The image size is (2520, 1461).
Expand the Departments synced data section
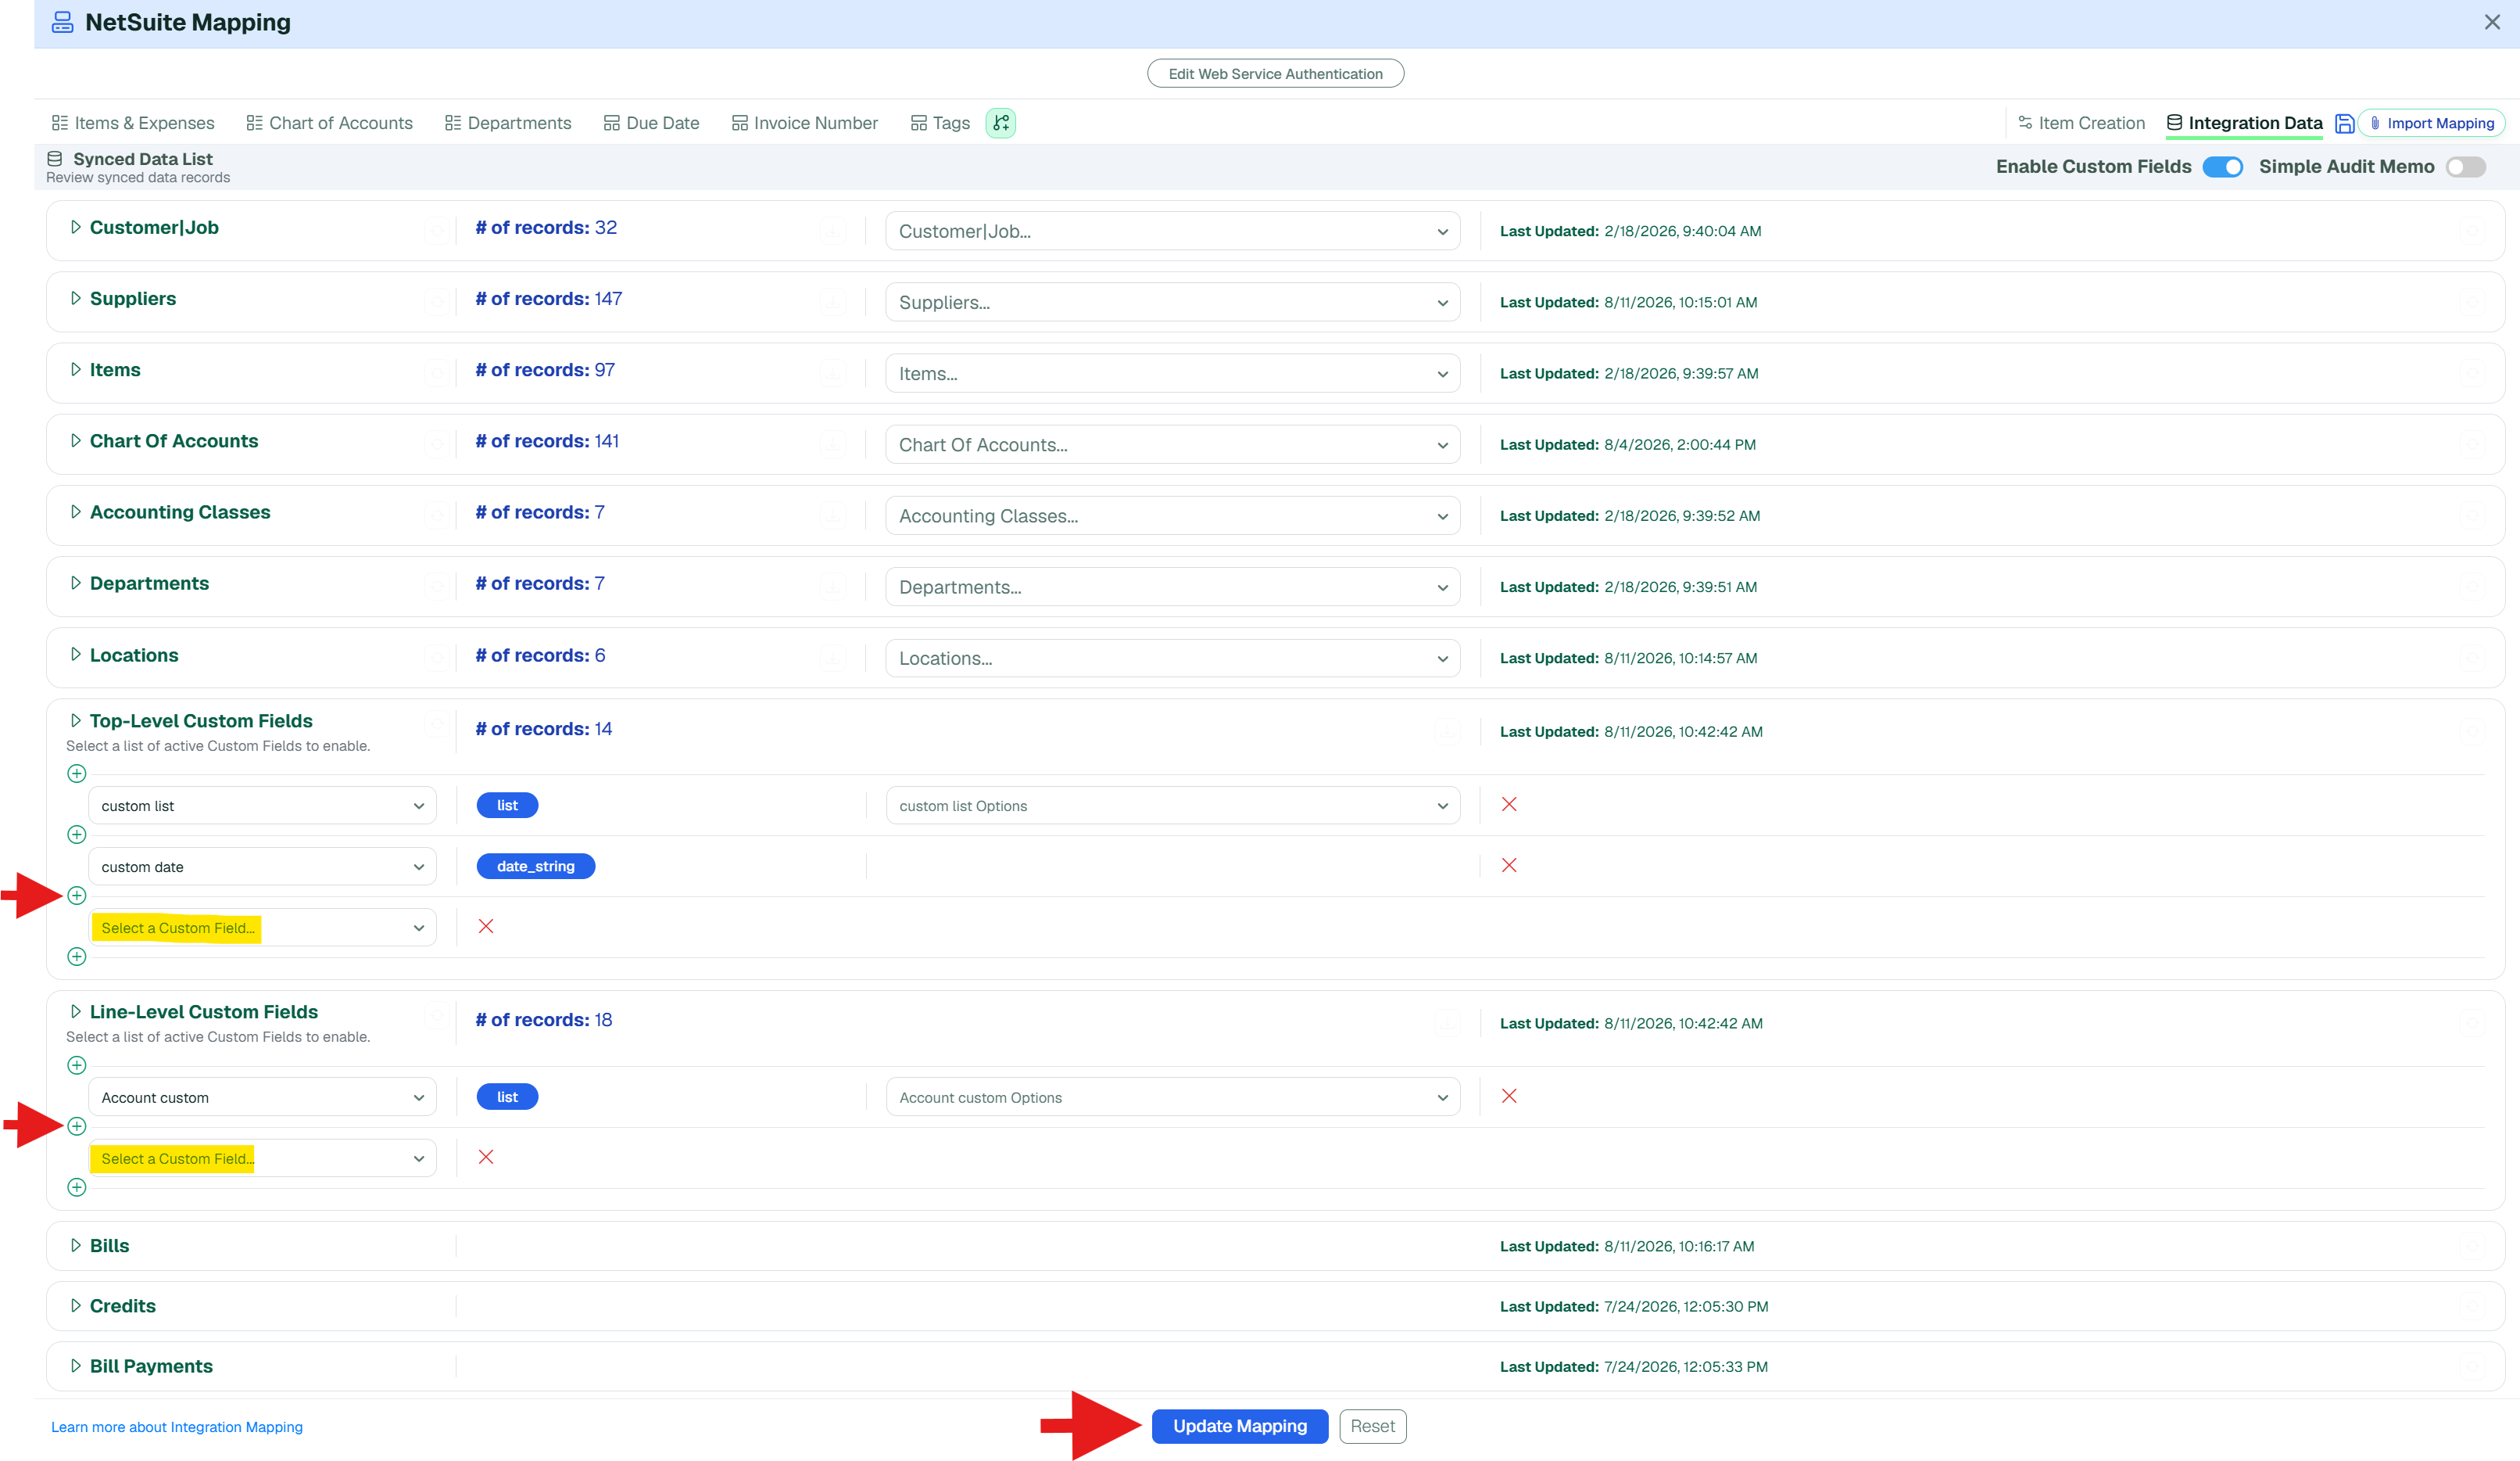[x=76, y=583]
